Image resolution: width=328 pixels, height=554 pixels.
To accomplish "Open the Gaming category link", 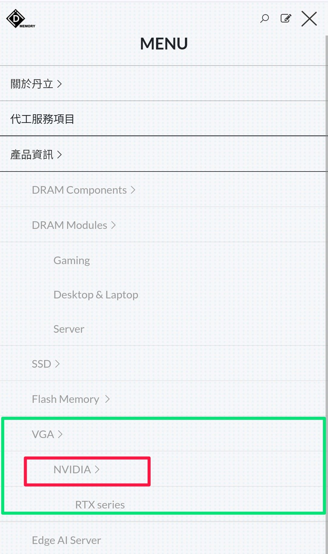I will 72,260.
